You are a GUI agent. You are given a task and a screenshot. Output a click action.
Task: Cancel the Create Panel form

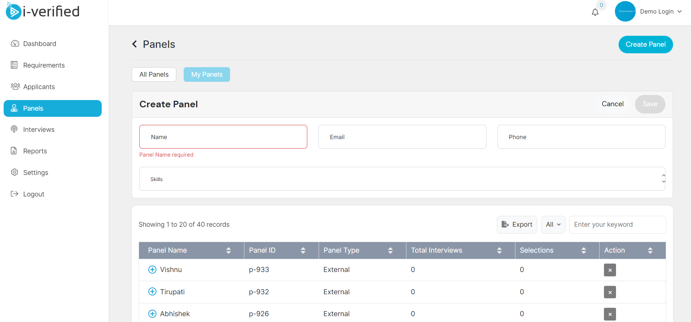(612, 104)
